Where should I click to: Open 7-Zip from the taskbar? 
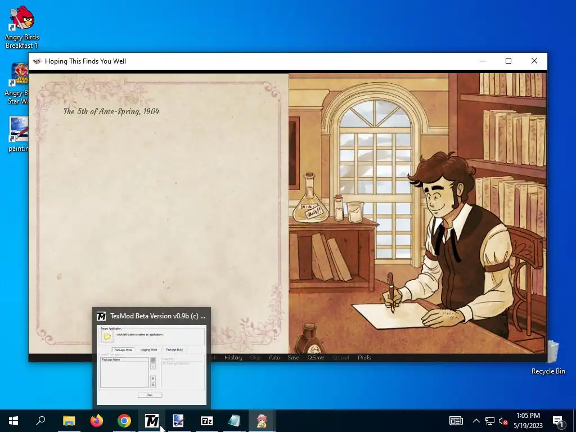[207, 421]
